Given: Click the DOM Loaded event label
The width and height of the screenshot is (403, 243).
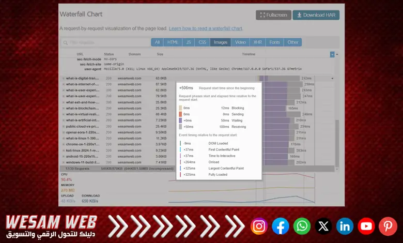Looking at the screenshot, I should (x=218, y=144).
